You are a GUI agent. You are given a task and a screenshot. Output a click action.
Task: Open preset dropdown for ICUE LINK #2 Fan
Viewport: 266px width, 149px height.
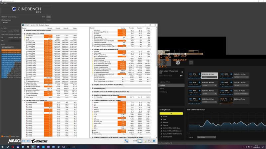(209, 85)
